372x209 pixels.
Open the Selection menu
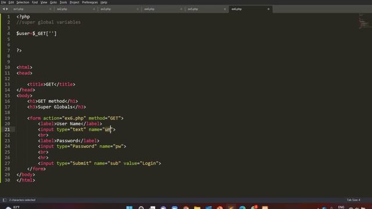[23, 2]
